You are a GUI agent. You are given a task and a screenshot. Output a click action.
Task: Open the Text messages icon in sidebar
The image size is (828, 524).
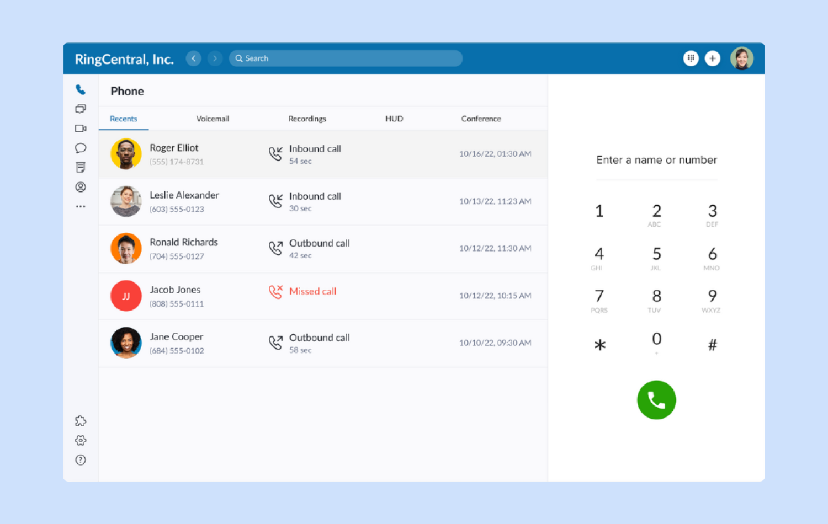click(x=81, y=109)
